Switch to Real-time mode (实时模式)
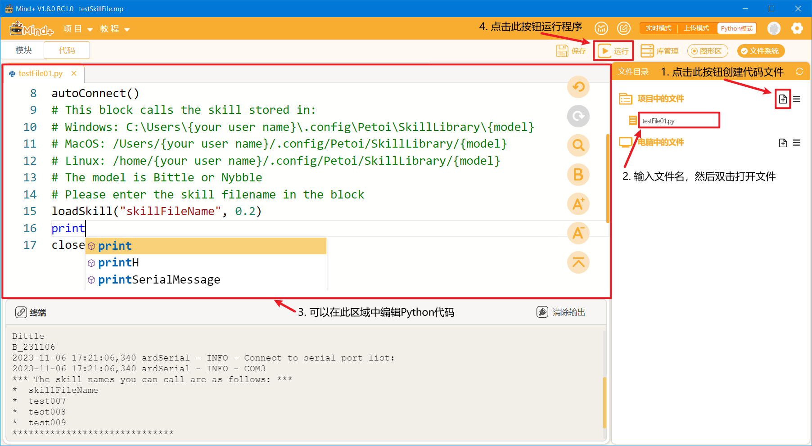The width and height of the screenshot is (812, 446). pos(659,28)
